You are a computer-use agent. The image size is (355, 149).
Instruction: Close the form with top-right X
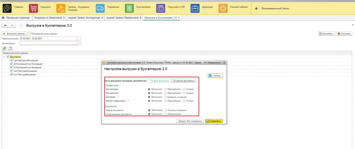point(352,24)
